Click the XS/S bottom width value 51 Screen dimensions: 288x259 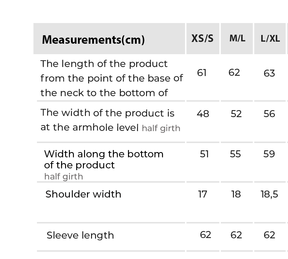click(204, 154)
